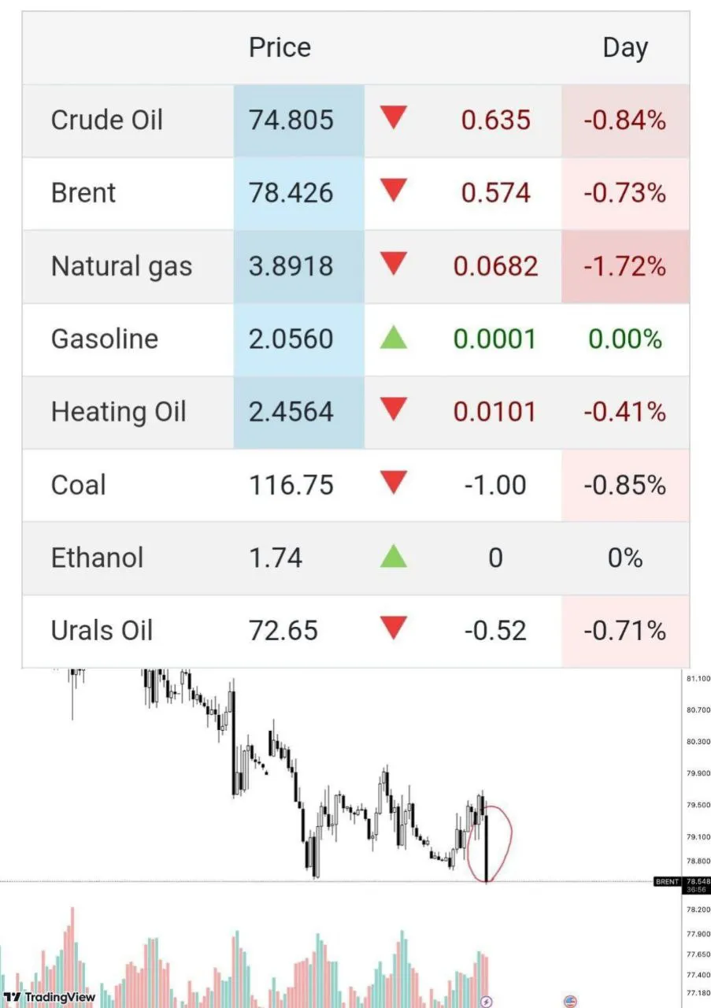Screen dimensions: 711x1008
Task: Click the Coal -0.85% day change cell
Action: pyautogui.click(x=625, y=485)
